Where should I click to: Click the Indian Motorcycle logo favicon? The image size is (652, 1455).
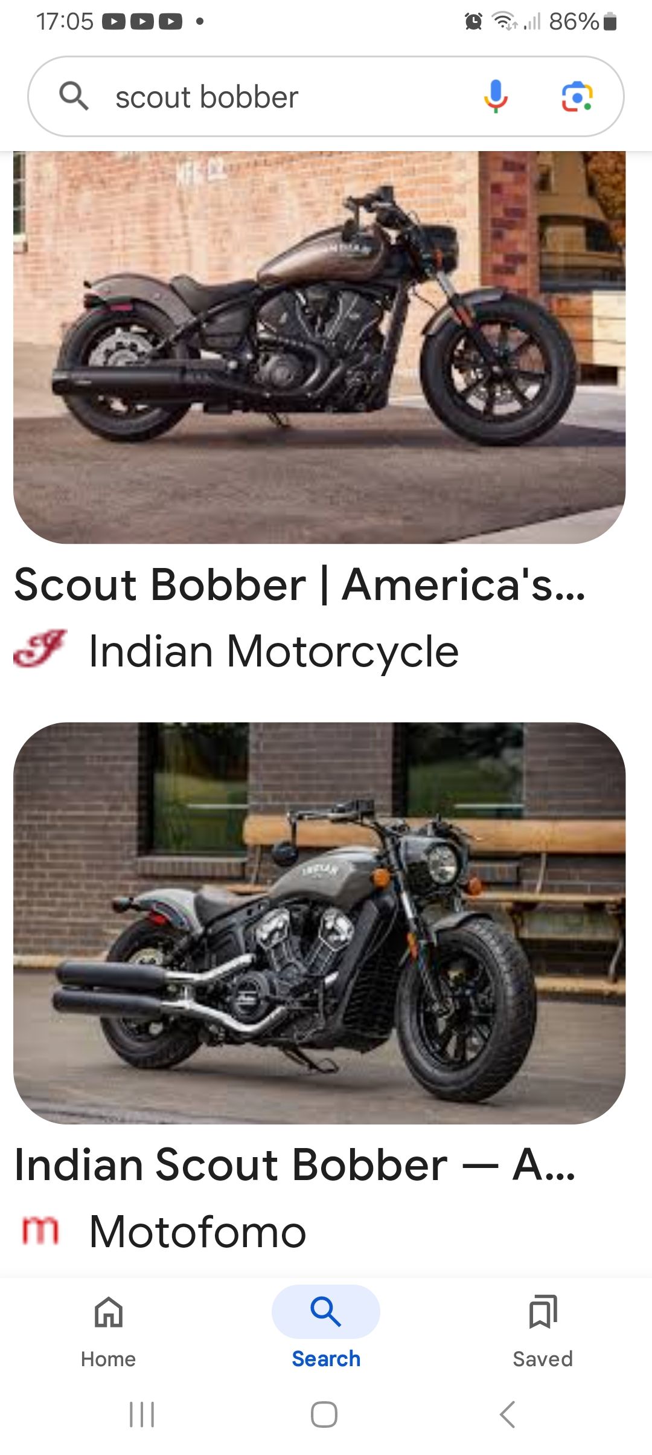(40, 649)
